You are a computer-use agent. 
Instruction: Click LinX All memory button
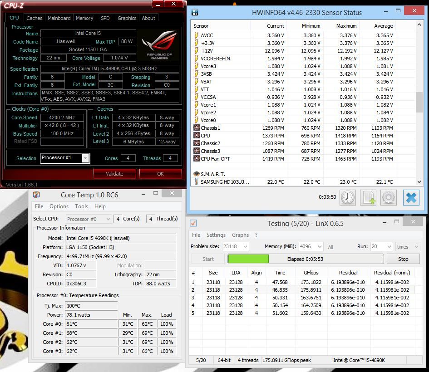tap(330, 247)
